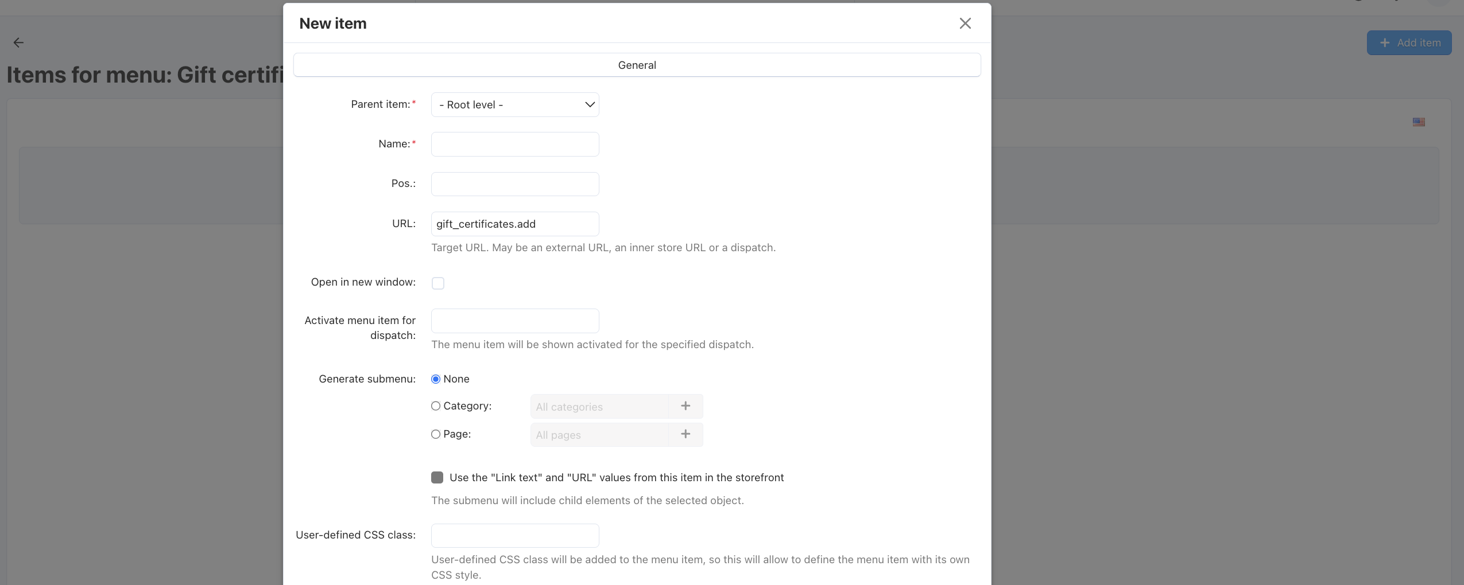Click the User-defined CSS class field
The image size is (1464, 585).
515,535
